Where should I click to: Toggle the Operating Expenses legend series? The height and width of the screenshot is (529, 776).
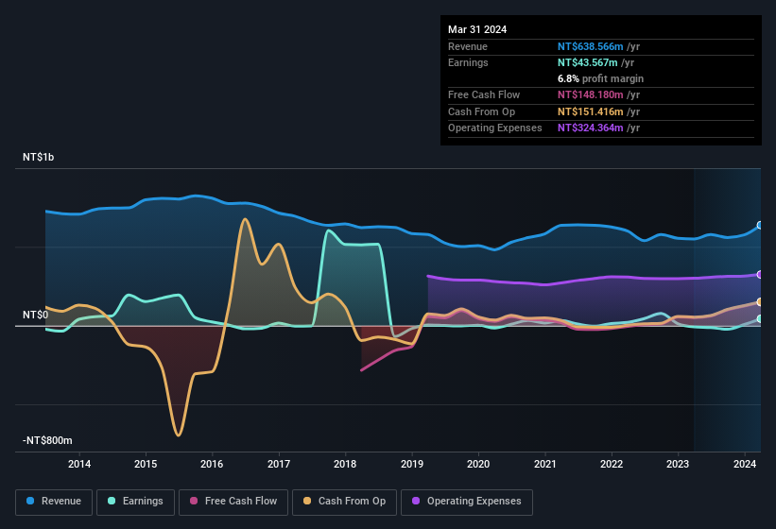467,502
